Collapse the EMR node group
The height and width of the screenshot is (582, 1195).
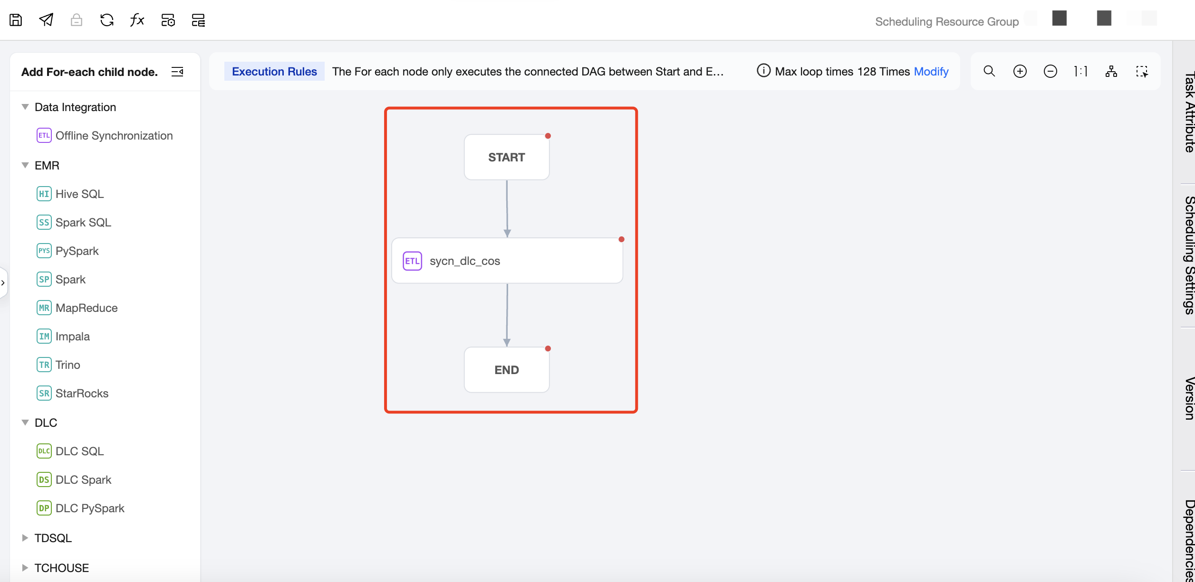click(25, 166)
